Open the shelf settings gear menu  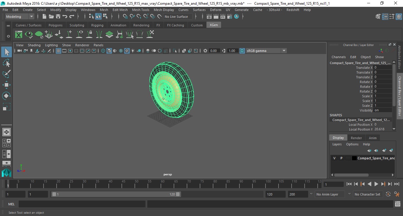pyautogui.click(x=8, y=36)
